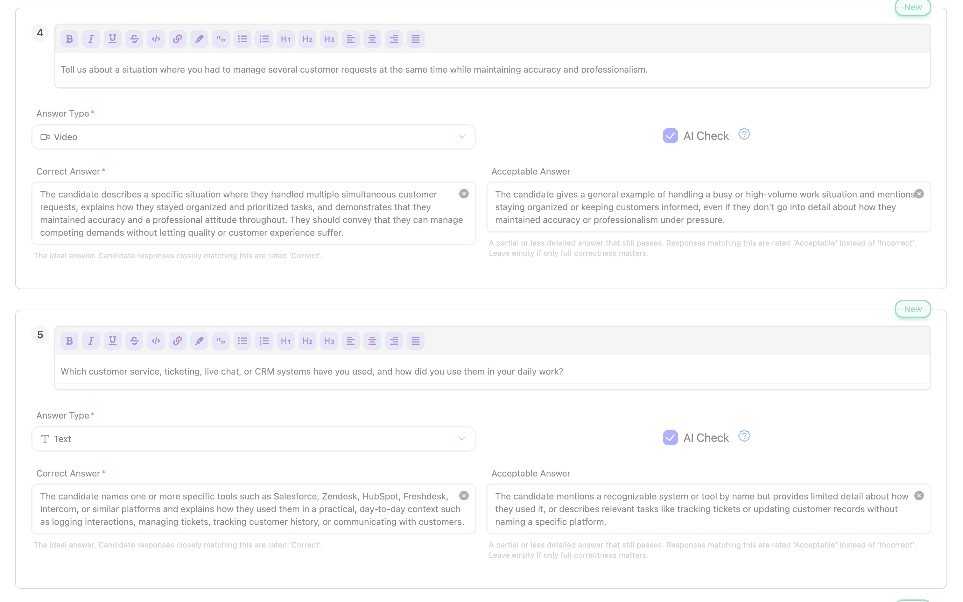Image resolution: width=963 pixels, height=602 pixels.
Task: Apply H3 heading in question 4 toolbar
Action: (329, 39)
